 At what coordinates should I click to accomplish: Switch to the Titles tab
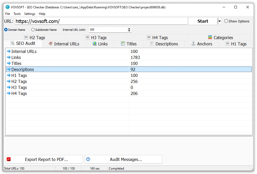(x=129, y=44)
